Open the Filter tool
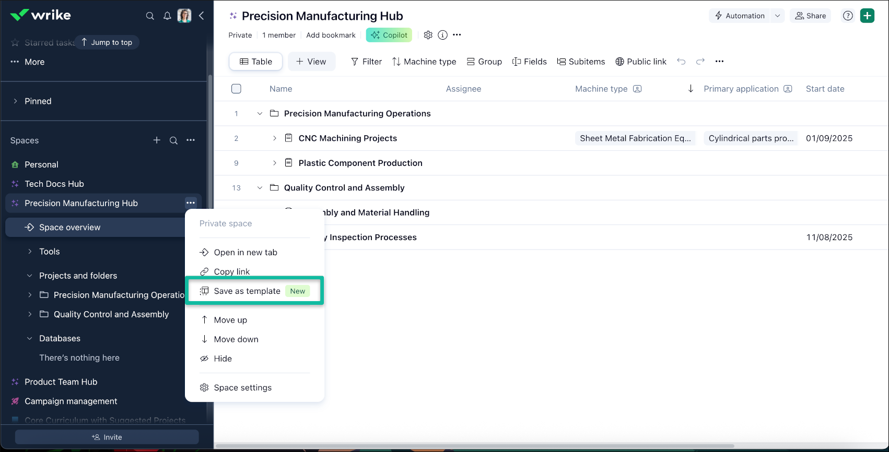Image resolution: width=889 pixels, height=452 pixels. coord(366,61)
